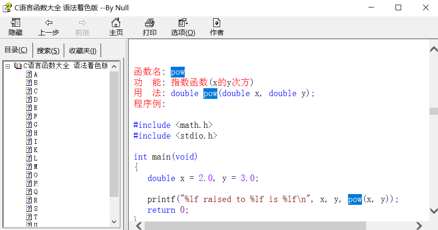
Task: Click the help page icon beside Q
Action: point(29,191)
